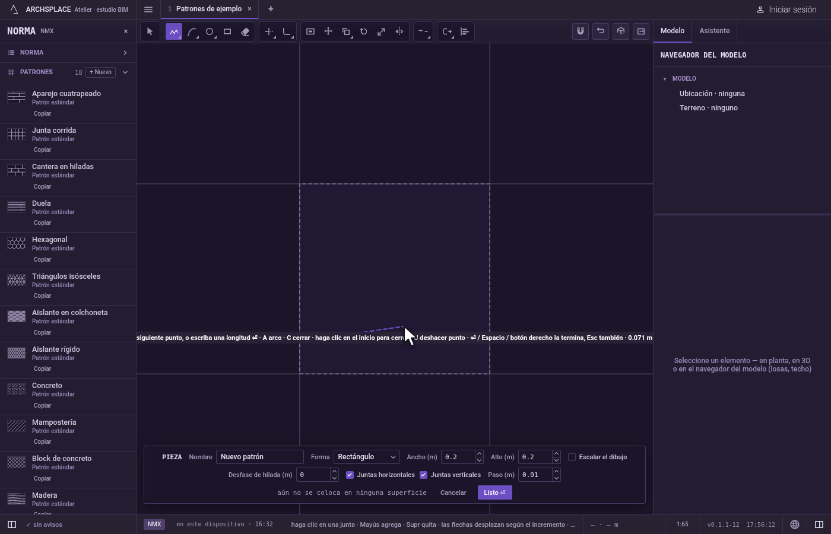This screenshot has width=831, height=534.
Task: Increase the Ancho value with up arrow
Action: click(x=479, y=454)
